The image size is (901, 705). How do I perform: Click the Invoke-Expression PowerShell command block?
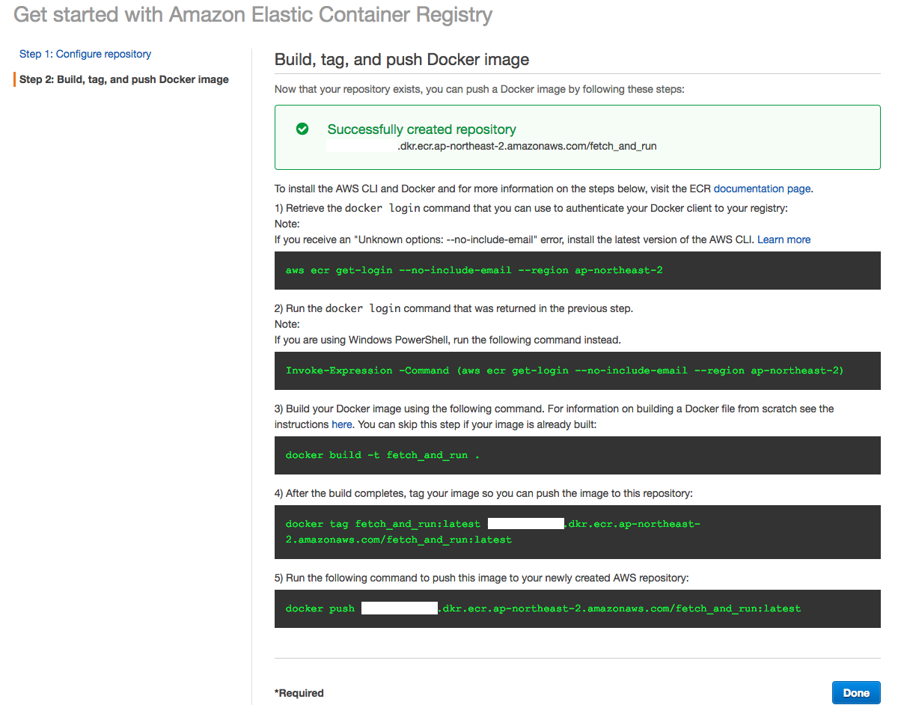[x=564, y=370]
